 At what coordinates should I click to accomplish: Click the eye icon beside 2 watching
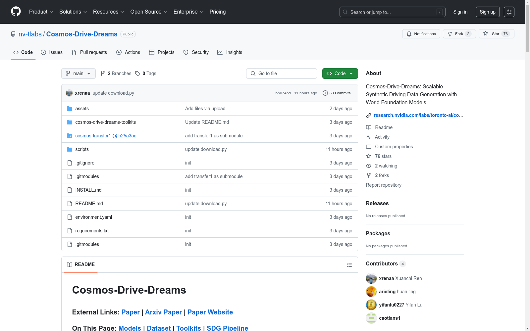369,166
